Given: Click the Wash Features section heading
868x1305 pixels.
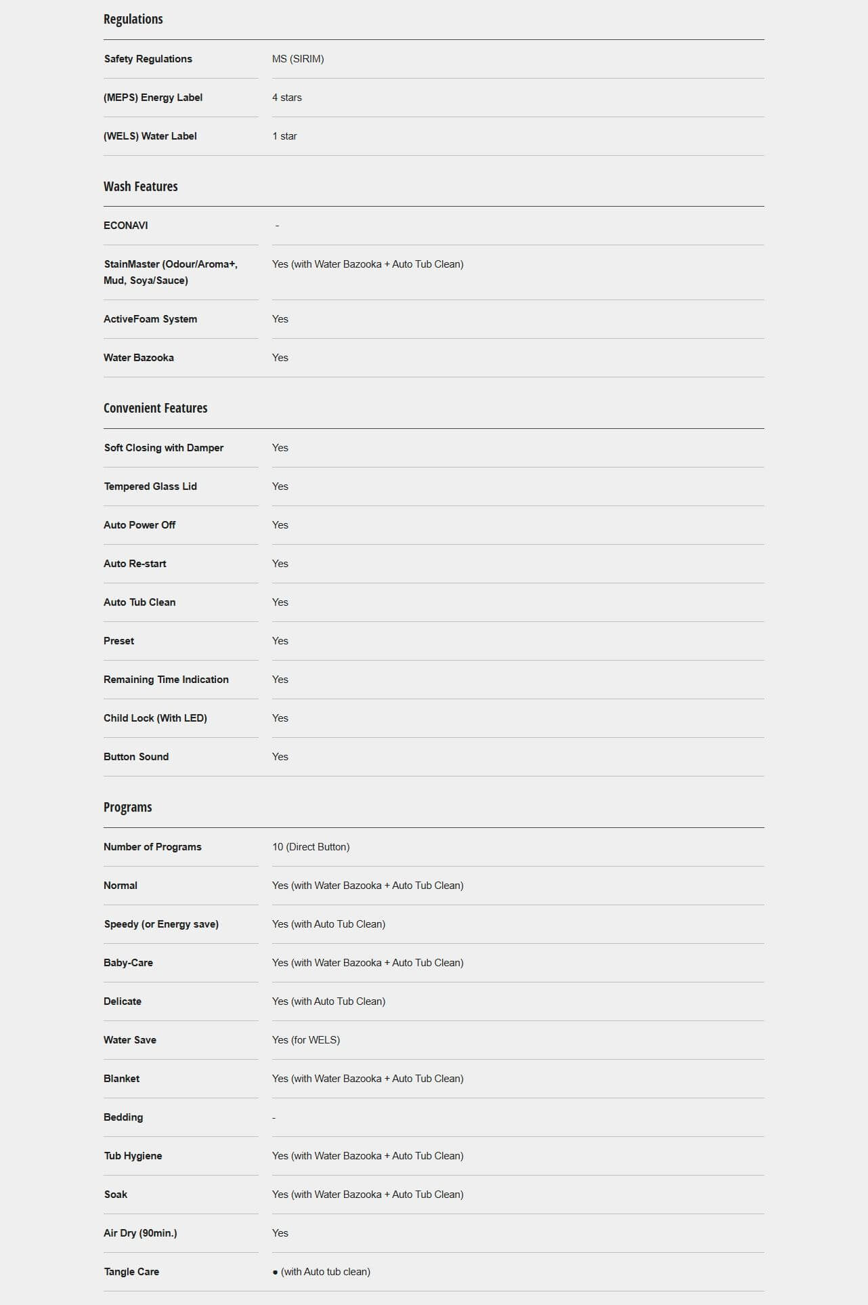Looking at the screenshot, I should pyautogui.click(x=140, y=186).
